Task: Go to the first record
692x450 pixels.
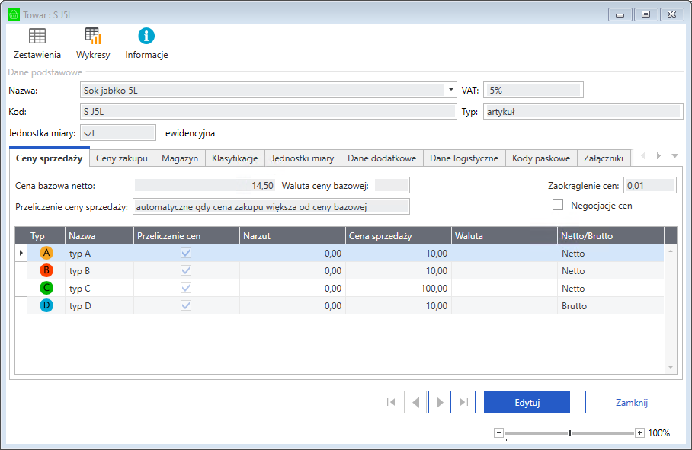Action: [x=391, y=402]
